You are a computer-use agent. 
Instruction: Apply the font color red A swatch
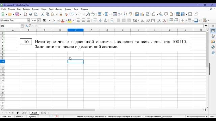click(x=63, y=21)
